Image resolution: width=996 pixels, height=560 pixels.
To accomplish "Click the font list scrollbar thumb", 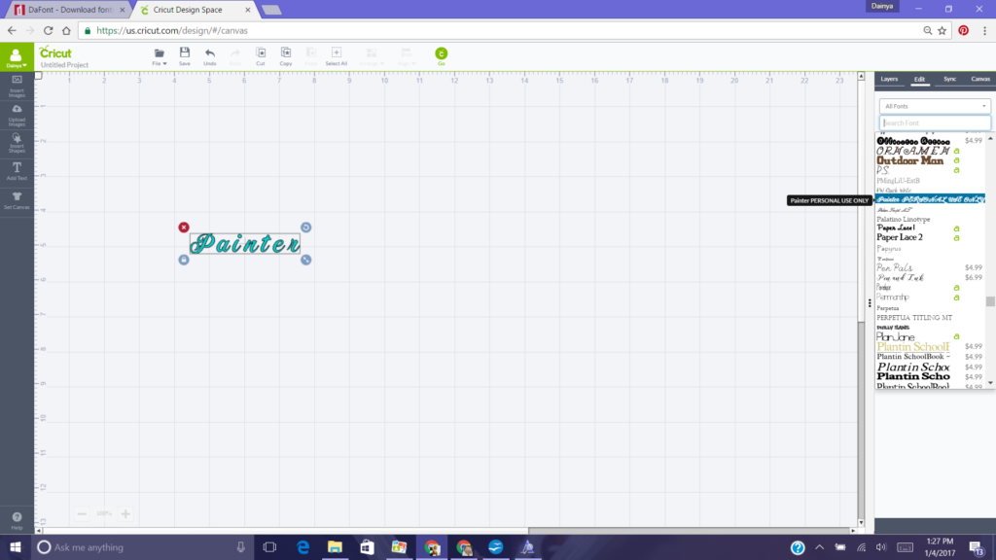I will [x=990, y=301].
